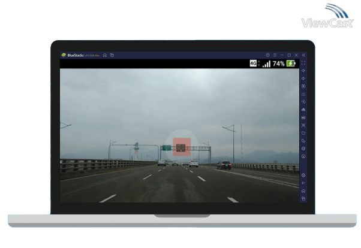The height and width of the screenshot is (248, 361).
Task: Go to BlueStacks home screen icon in title bar
Action: (x=105, y=55)
